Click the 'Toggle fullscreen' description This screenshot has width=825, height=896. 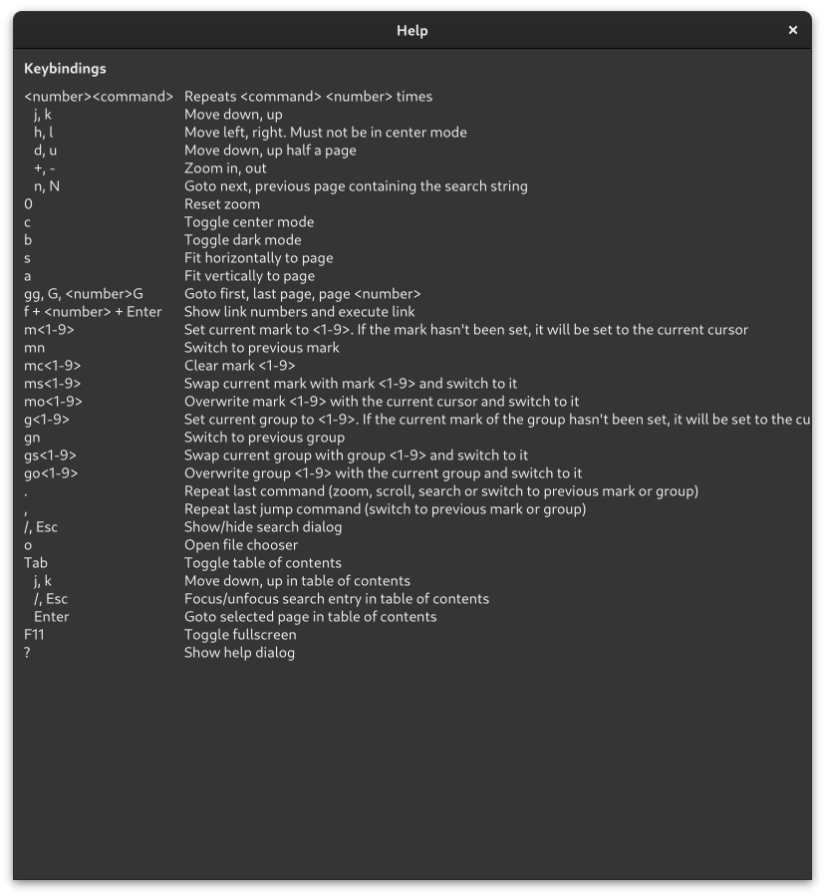point(240,635)
